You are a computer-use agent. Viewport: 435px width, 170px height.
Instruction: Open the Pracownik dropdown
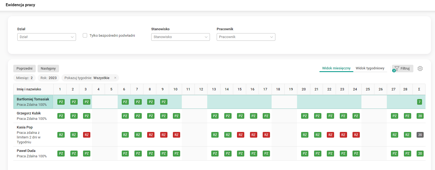point(246,37)
